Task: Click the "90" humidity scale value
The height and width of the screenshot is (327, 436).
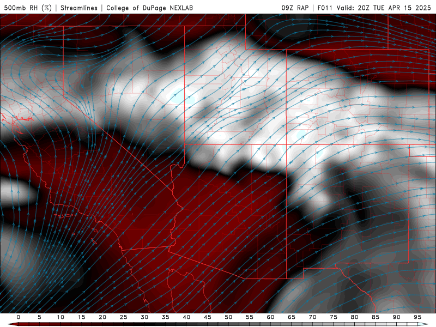Action: pyautogui.click(x=396, y=317)
